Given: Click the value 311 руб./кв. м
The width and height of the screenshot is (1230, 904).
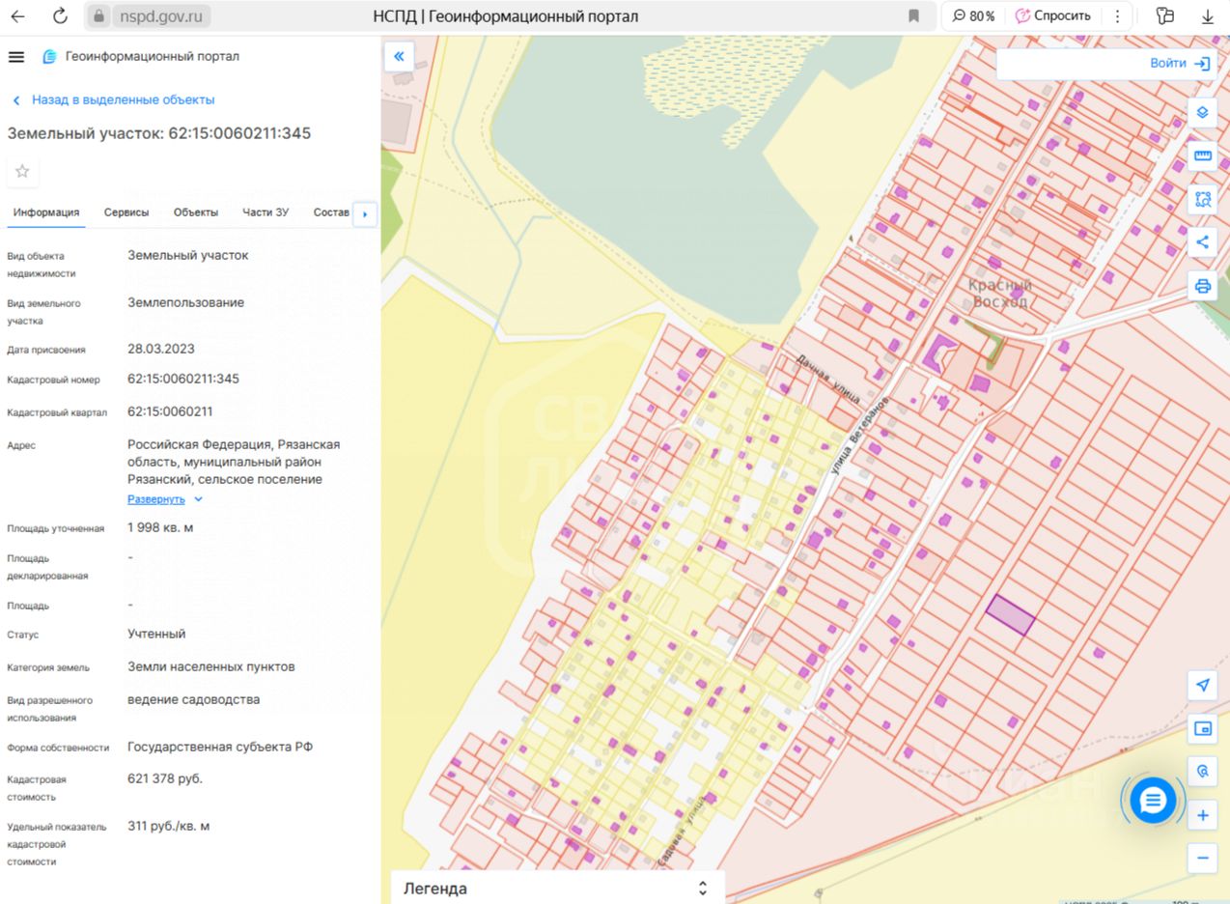Looking at the screenshot, I should tap(169, 826).
